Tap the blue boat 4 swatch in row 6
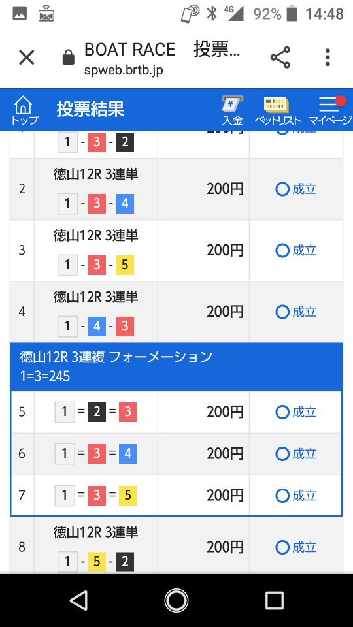The width and height of the screenshot is (353, 627). [127, 454]
